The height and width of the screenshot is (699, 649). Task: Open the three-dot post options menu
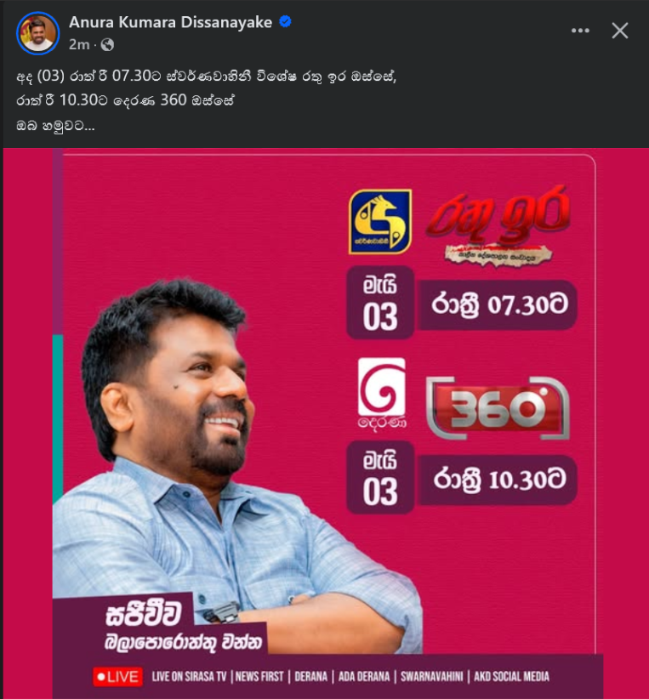click(x=580, y=31)
